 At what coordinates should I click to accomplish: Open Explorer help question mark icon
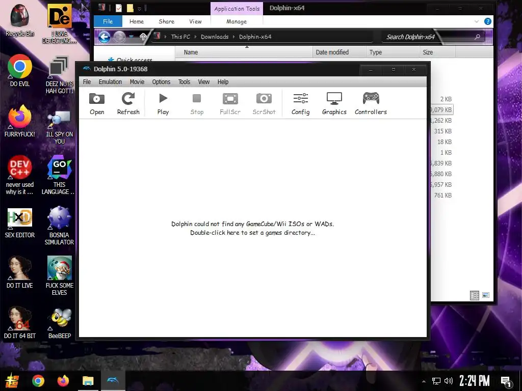pos(488,21)
